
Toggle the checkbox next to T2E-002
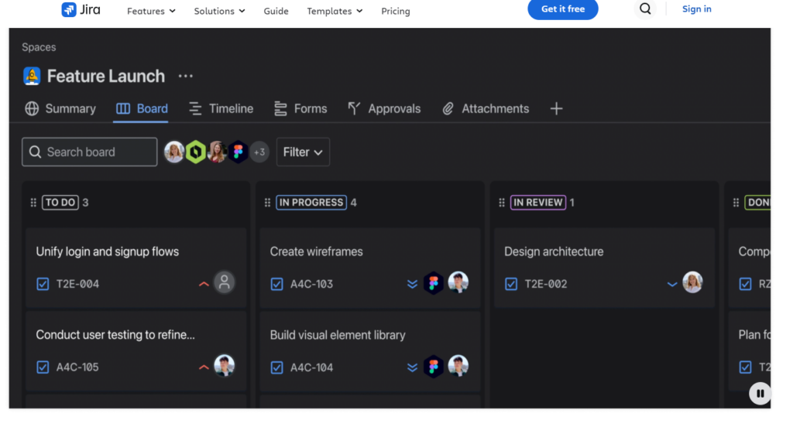(x=511, y=284)
